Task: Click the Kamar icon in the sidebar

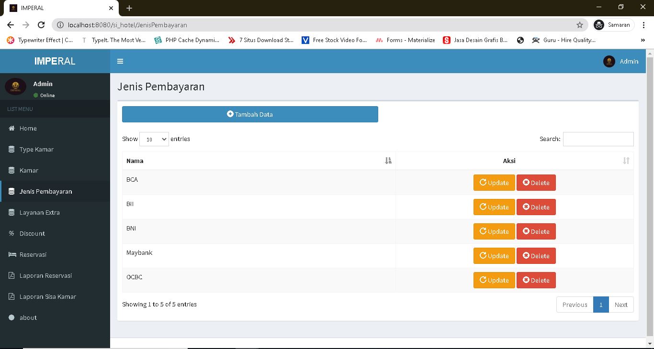Action: click(11, 170)
